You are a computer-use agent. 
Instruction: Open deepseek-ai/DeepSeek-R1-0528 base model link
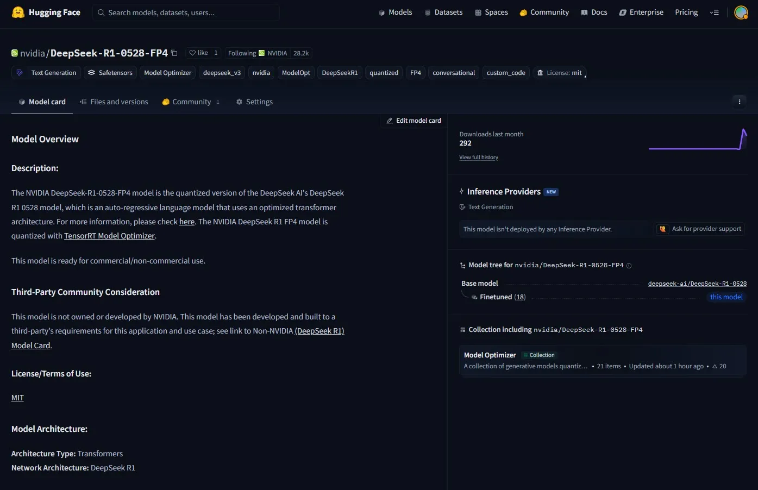(x=697, y=284)
